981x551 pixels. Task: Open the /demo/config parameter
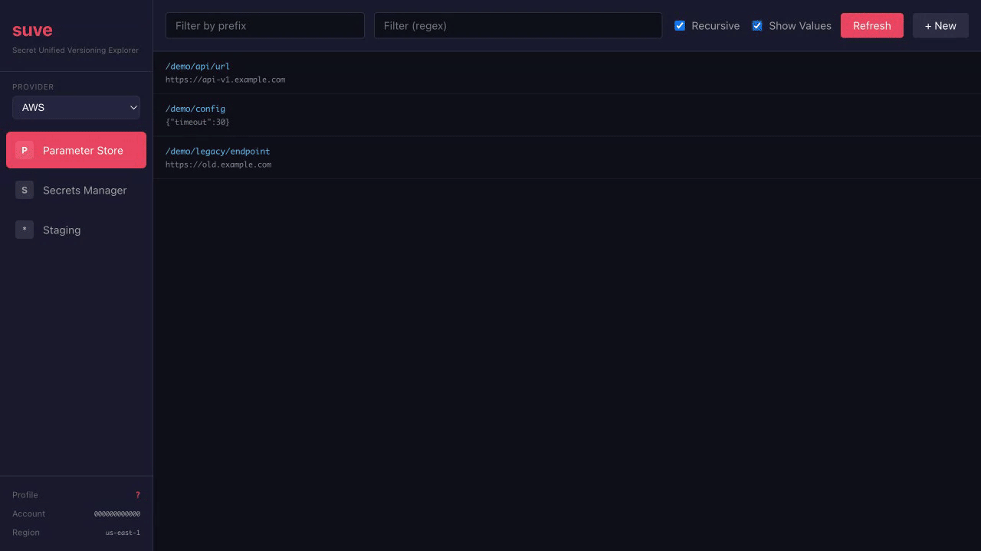tap(567, 116)
